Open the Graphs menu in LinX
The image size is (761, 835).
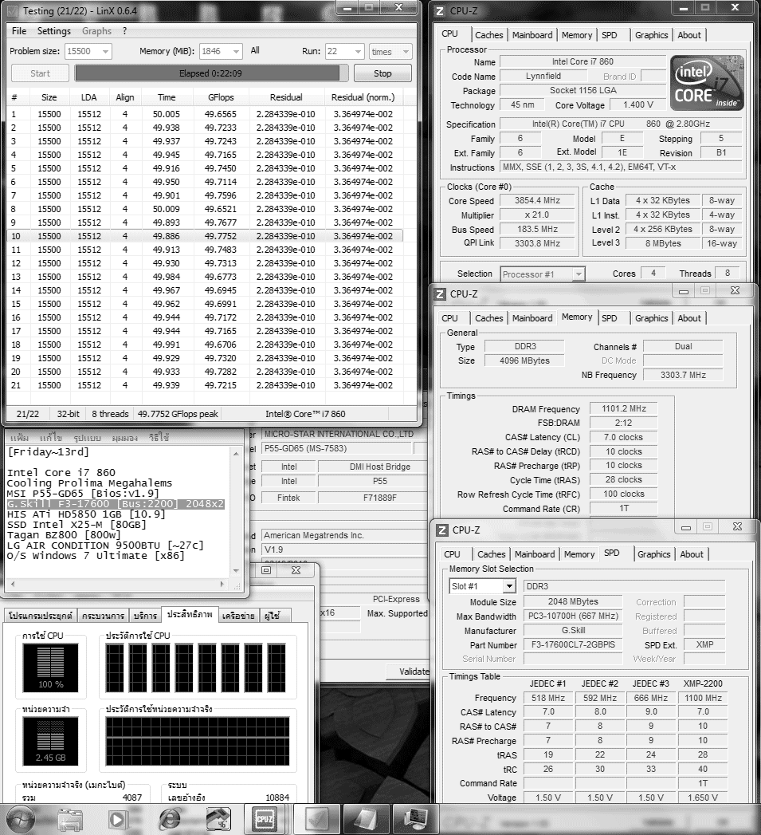tap(97, 31)
